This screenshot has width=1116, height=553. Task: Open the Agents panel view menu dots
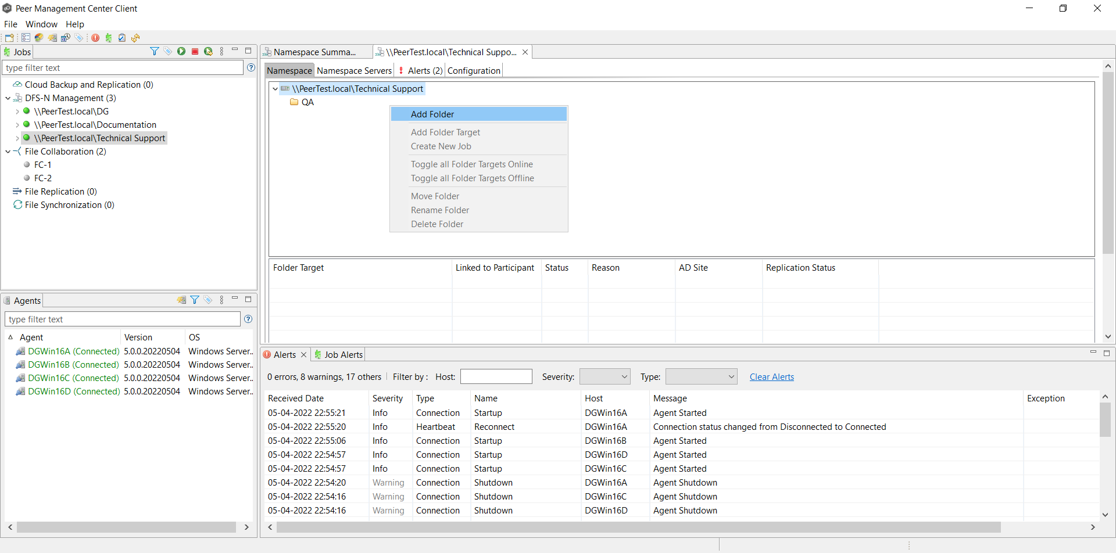coord(221,300)
